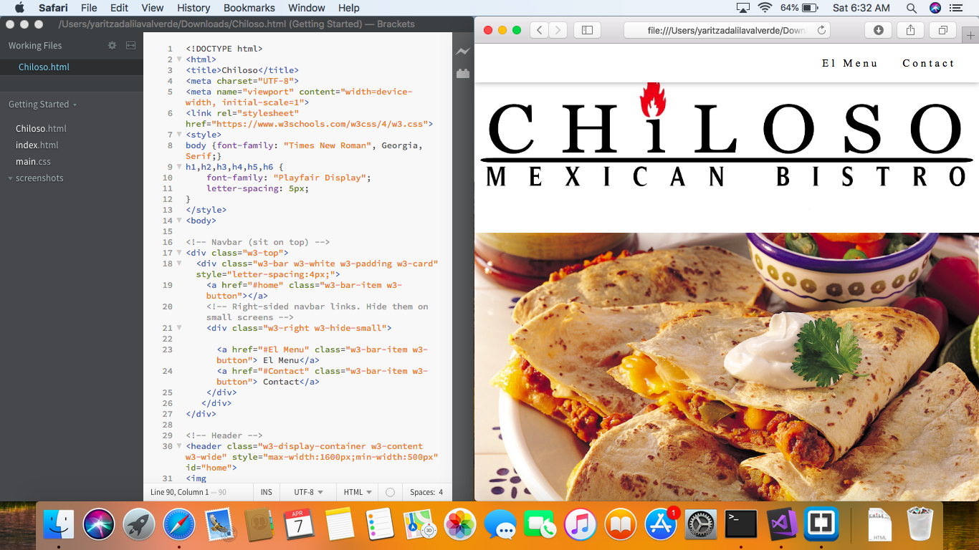Open Safari share menu
The width and height of the screenshot is (979, 550).
tap(910, 30)
